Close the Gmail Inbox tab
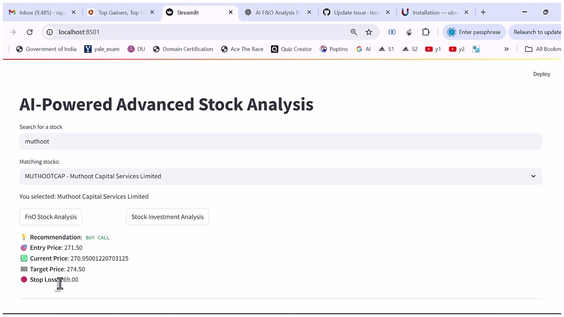 (74, 12)
